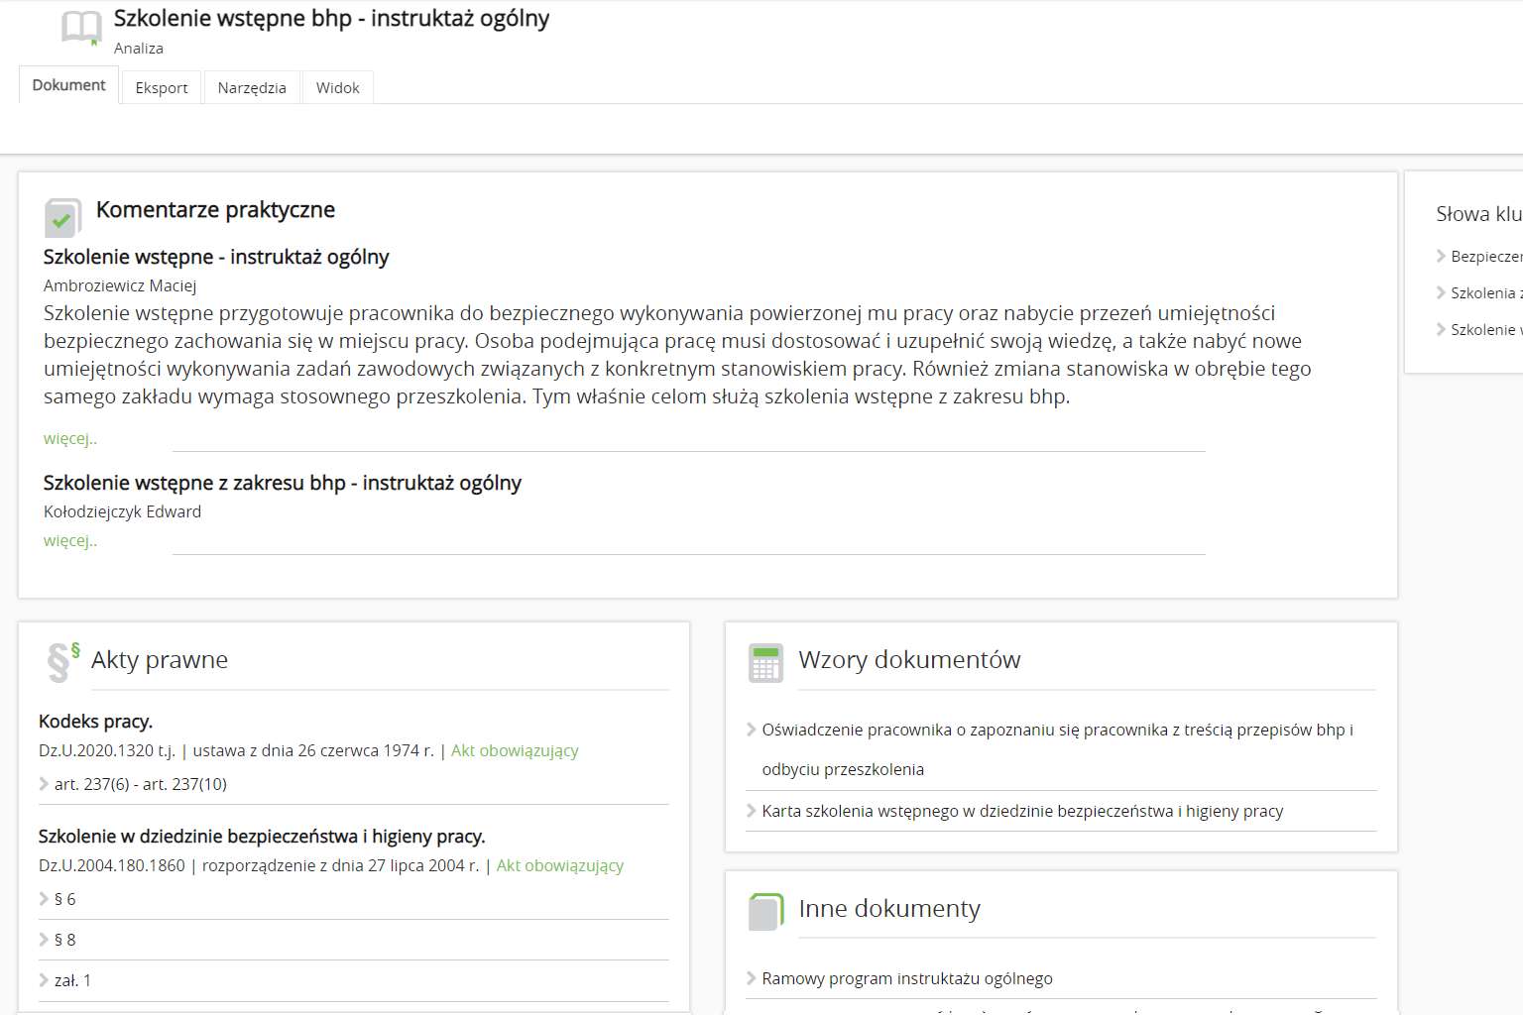Expand the zał. 1 entry
The width and height of the screenshot is (1523, 1015).
click(72, 980)
